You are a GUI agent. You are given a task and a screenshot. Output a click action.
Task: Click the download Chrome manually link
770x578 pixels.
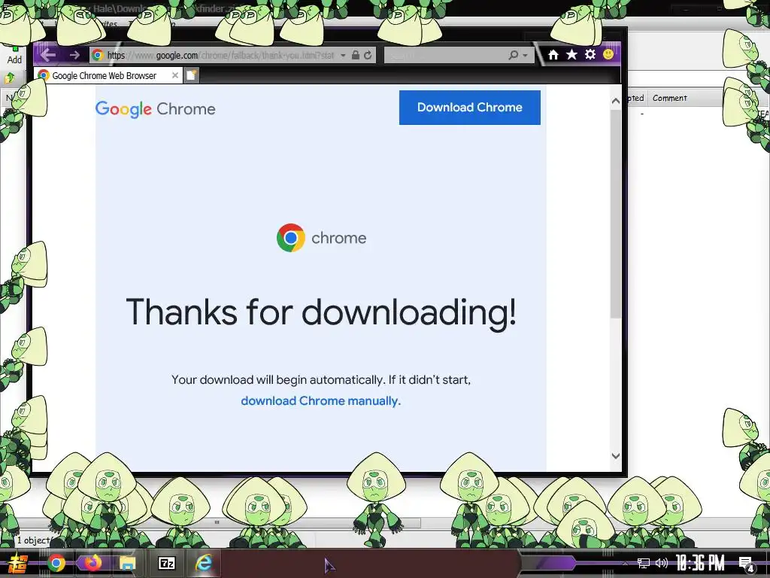click(320, 401)
